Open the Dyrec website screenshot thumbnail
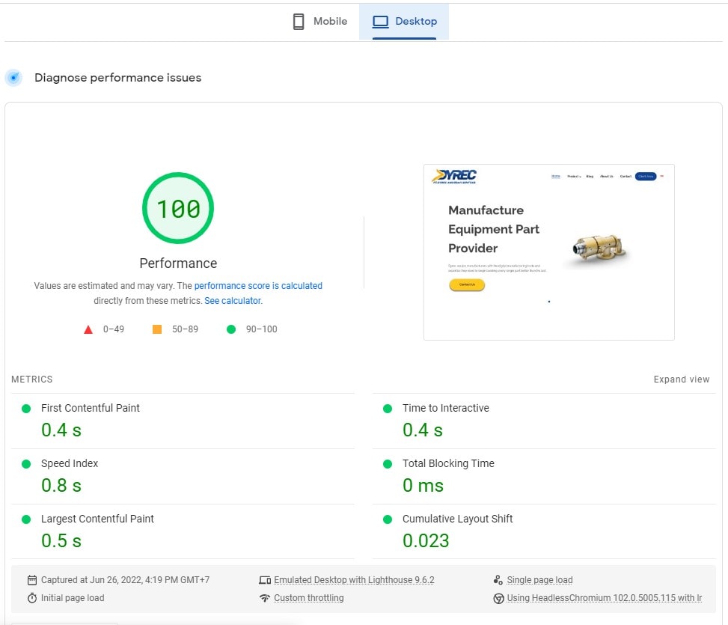 click(x=548, y=252)
